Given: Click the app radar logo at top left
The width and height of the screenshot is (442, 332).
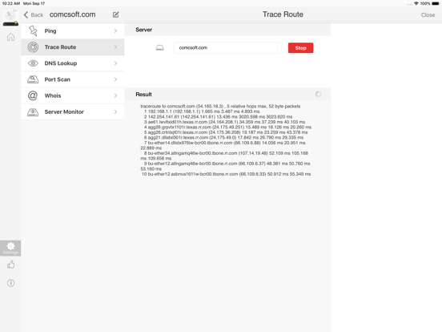Looking at the screenshot, I should point(10,18).
